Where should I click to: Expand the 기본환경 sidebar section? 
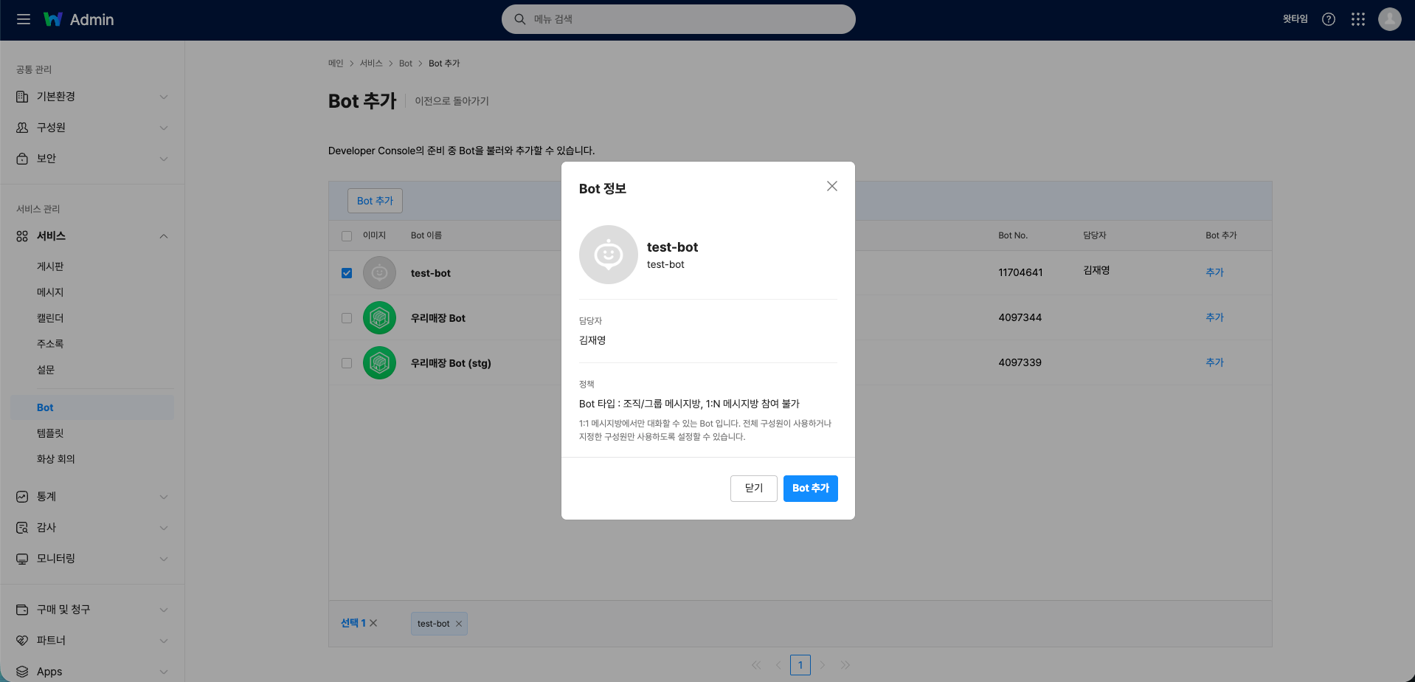point(92,97)
